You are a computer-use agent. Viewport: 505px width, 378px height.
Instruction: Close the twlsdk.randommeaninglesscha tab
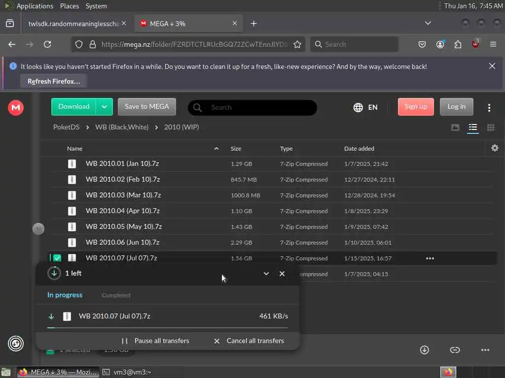124,23
